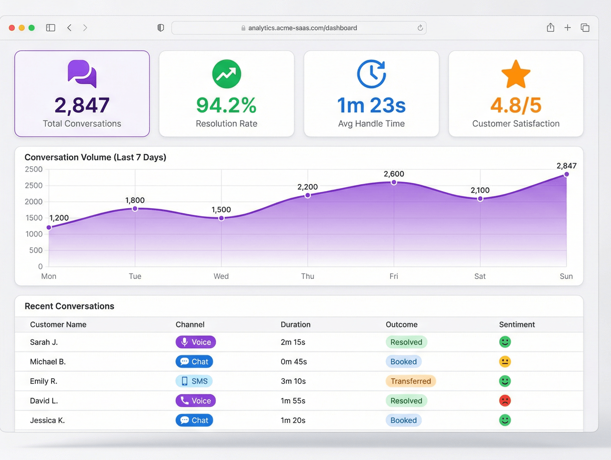Click the Recent Conversations heading
The image size is (611, 460).
pyautogui.click(x=69, y=306)
